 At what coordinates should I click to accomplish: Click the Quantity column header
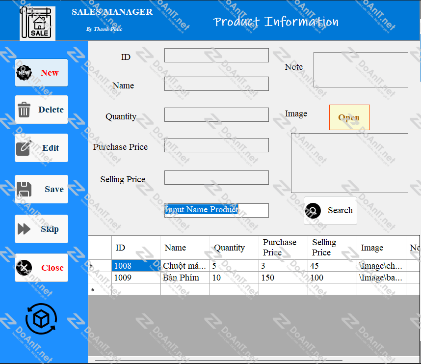pyautogui.click(x=234, y=248)
